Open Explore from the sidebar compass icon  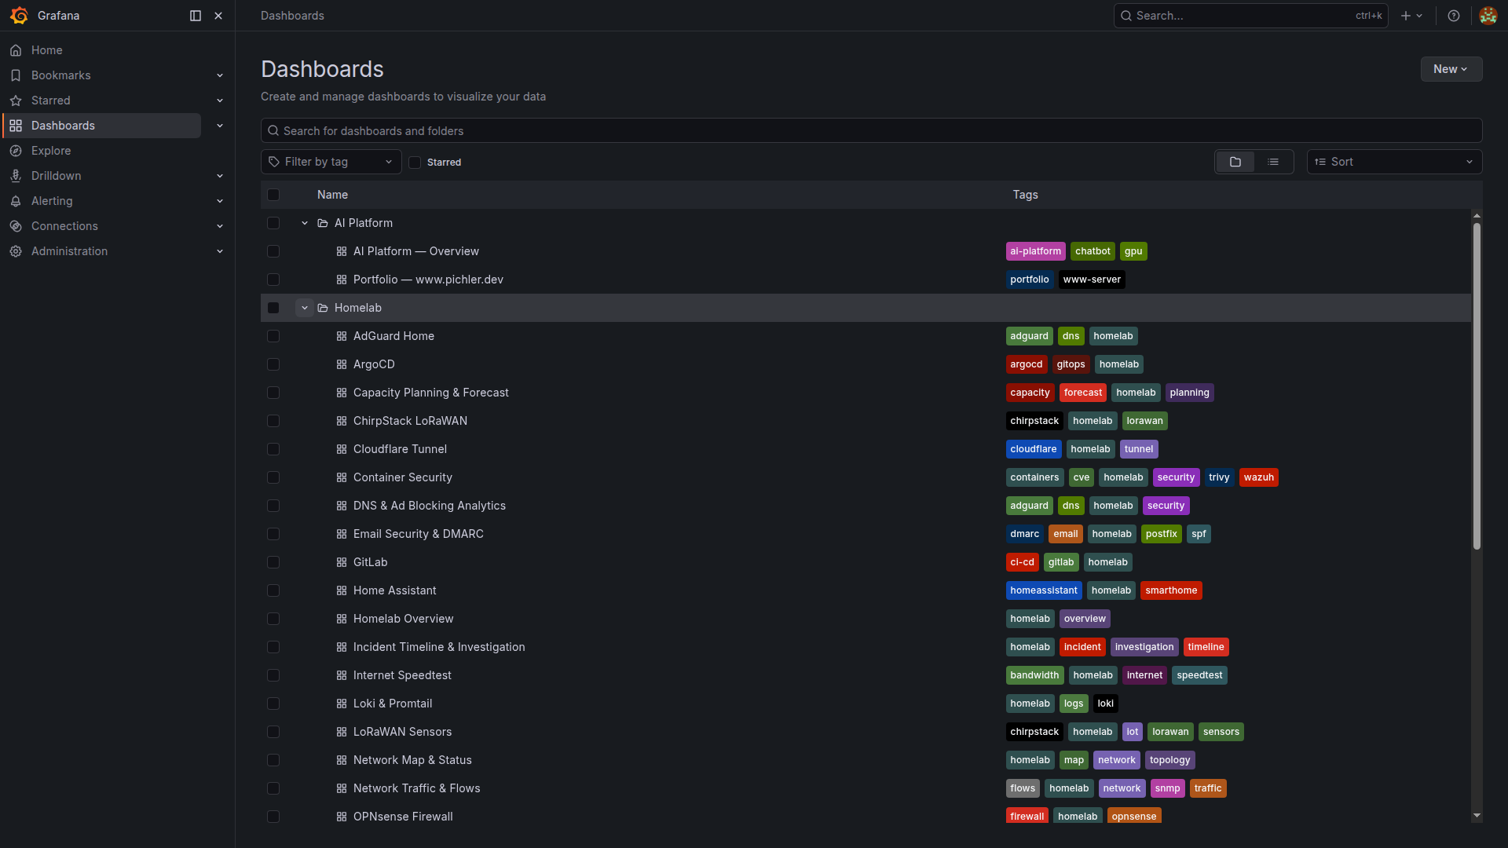(x=16, y=151)
